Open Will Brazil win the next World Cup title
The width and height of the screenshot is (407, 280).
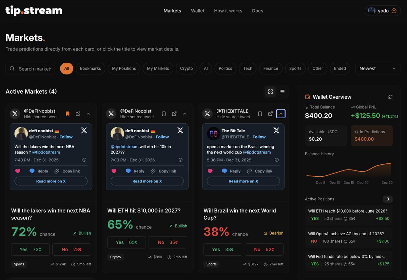pyautogui.click(x=240, y=214)
